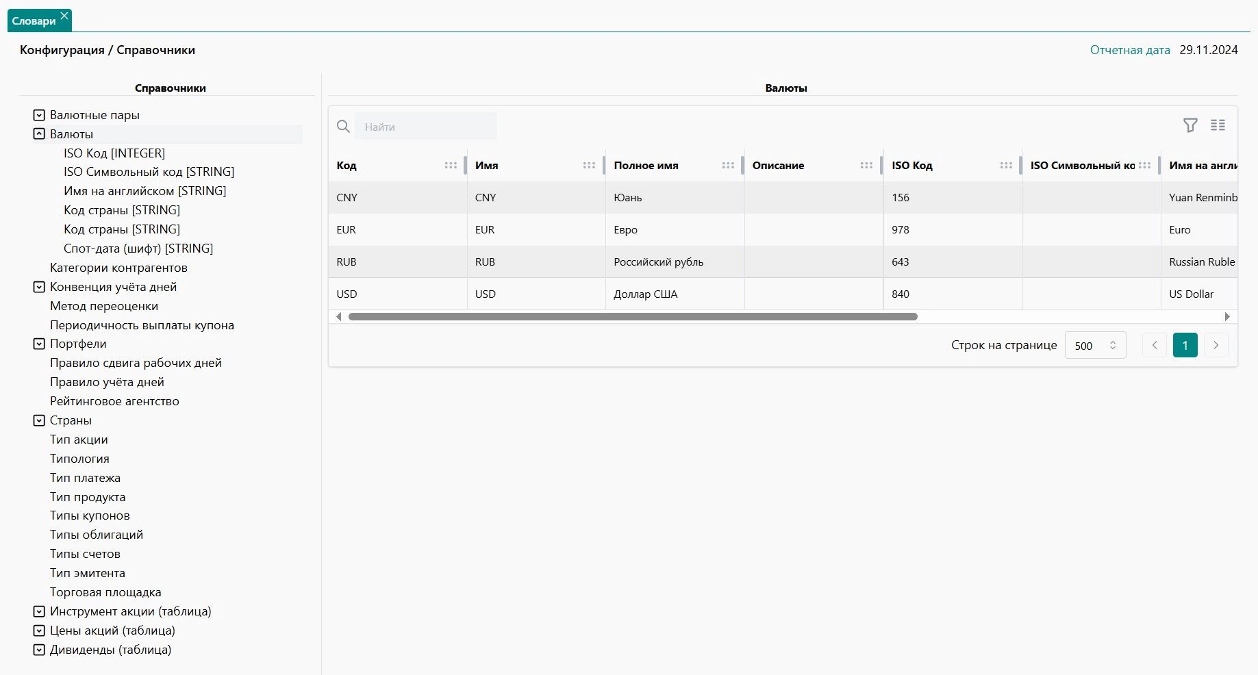1258x675 pixels.
Task: Collapse the Валюты tree node
Action: pos(39,134)
